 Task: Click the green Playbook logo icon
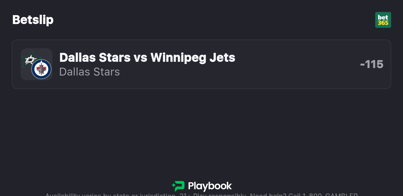pyautogui.click(x=178, y=186)
